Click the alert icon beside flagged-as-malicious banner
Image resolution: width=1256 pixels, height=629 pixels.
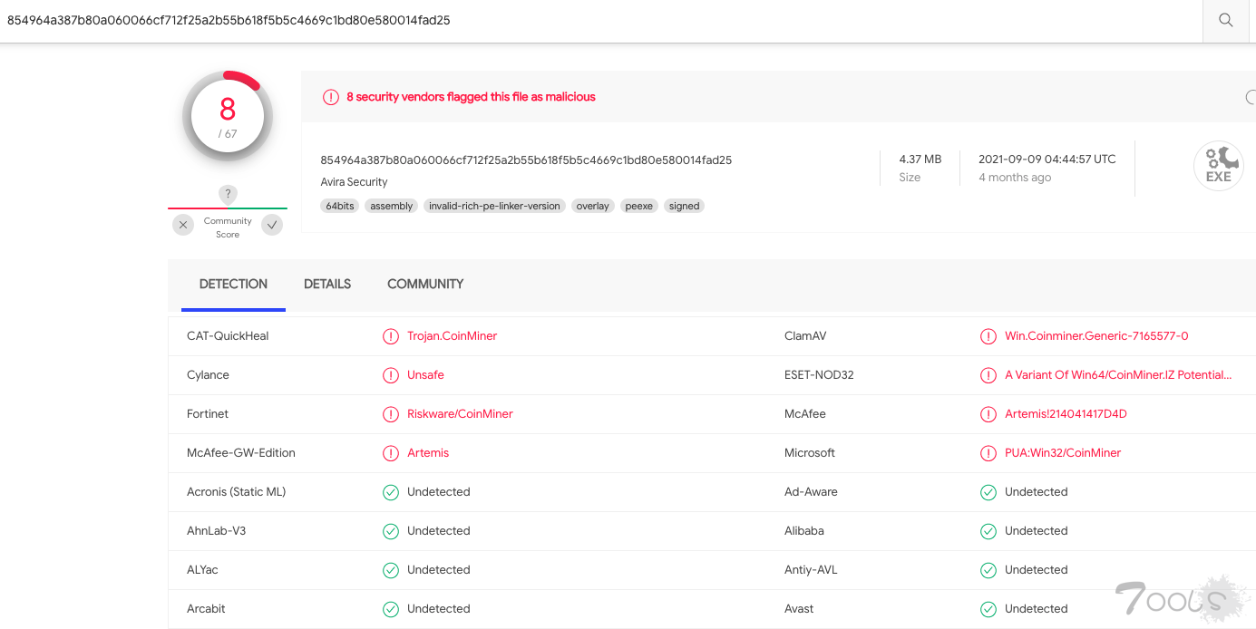331,97
